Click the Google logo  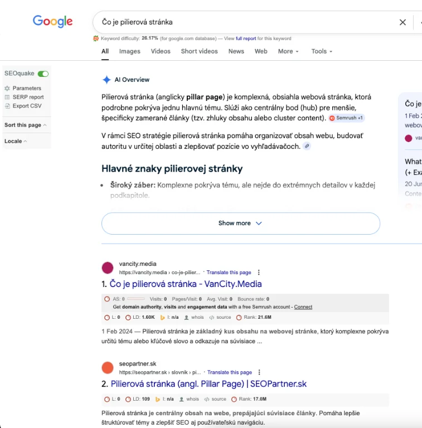pyautogui.click(x=52, y=22)
